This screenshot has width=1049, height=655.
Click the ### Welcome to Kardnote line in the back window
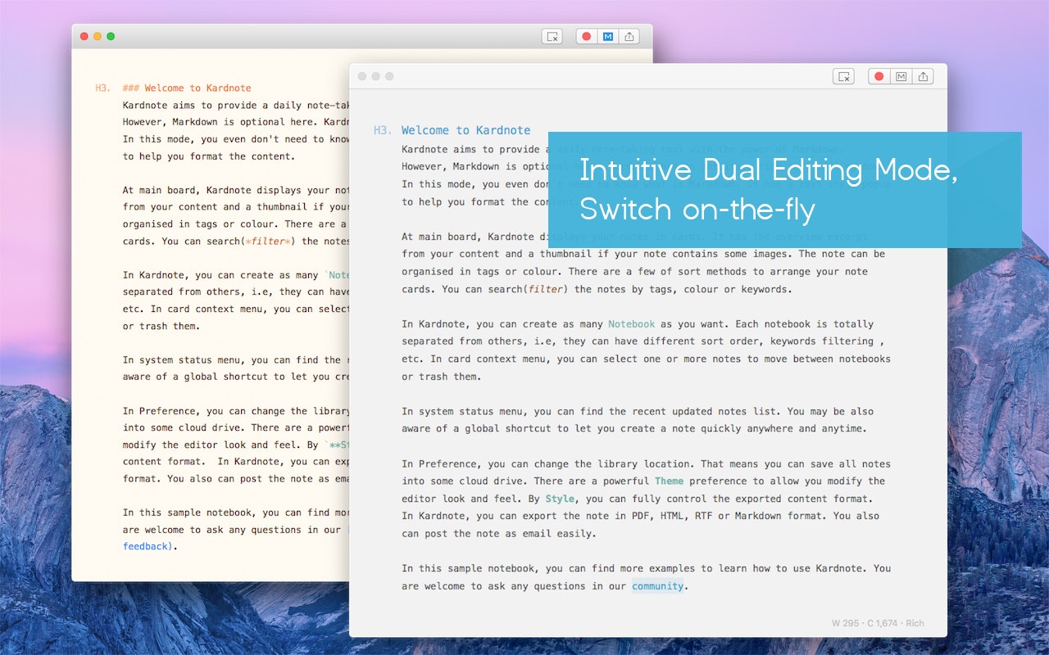click(187, 88)
